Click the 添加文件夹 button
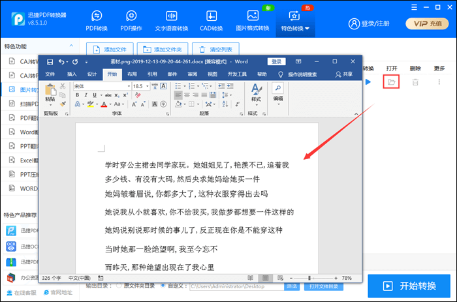 click(x=163, y=49)
